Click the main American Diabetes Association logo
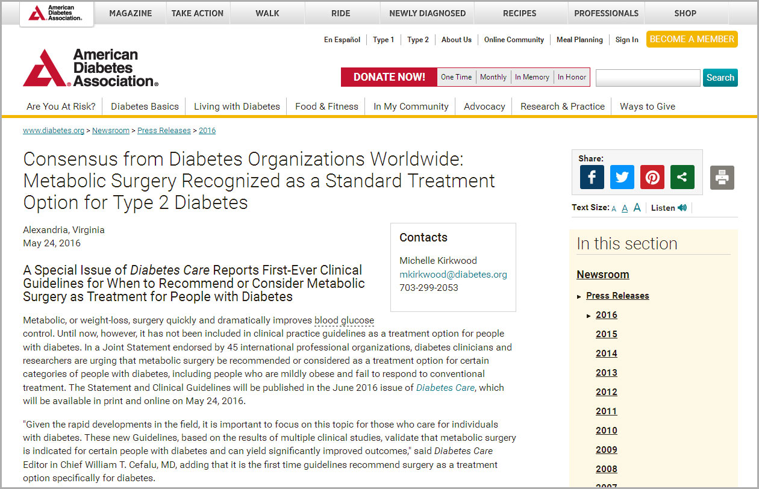759x489 pixels. pos(91,67)
